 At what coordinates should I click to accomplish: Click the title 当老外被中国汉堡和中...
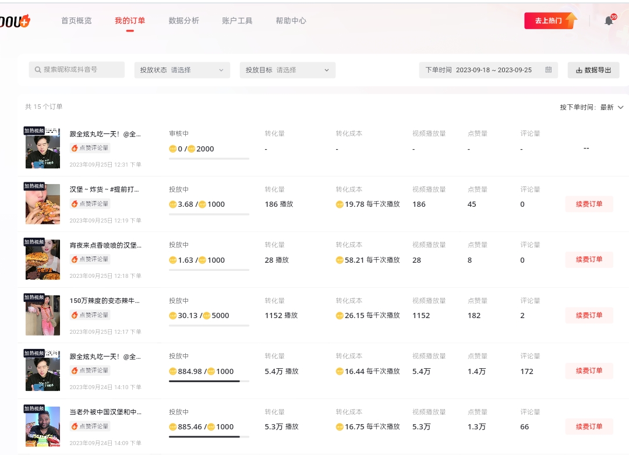click(x=105, y=412)
